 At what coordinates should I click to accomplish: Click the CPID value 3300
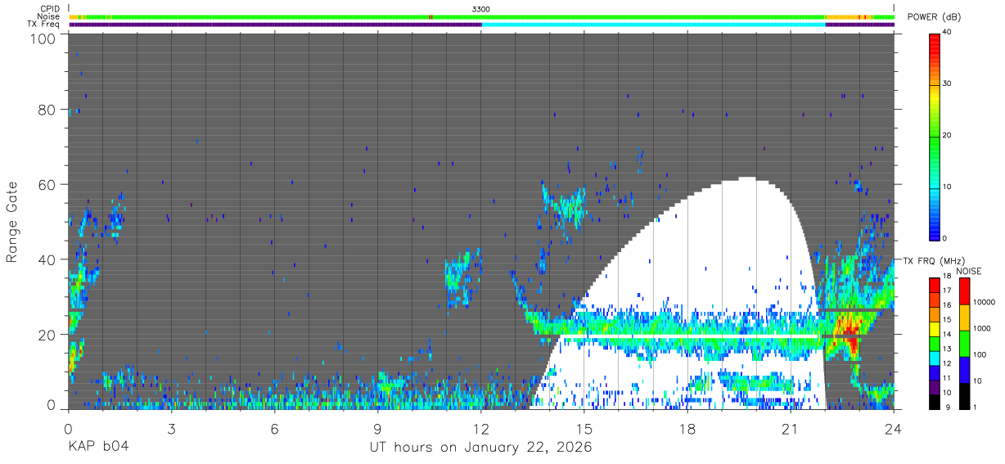pos(481,9)
